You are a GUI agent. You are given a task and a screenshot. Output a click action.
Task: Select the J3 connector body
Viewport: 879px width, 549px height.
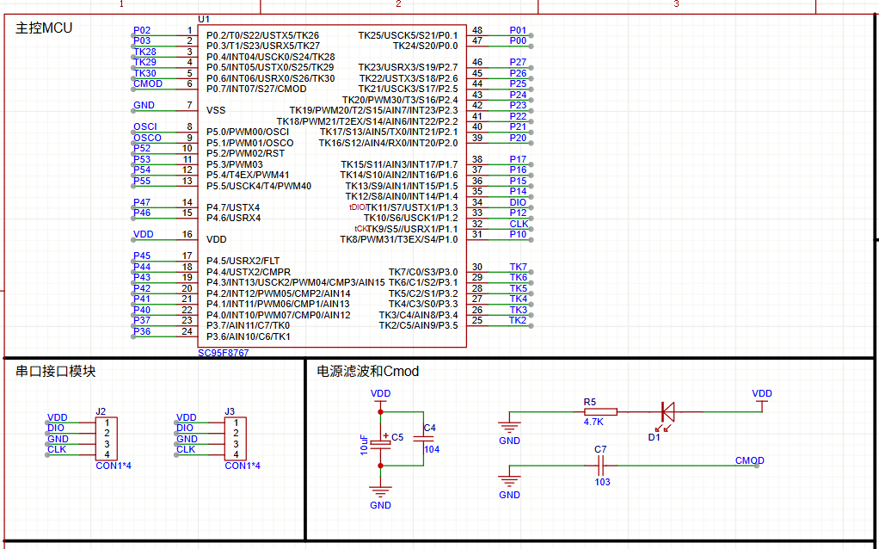(x=236, y=439)
